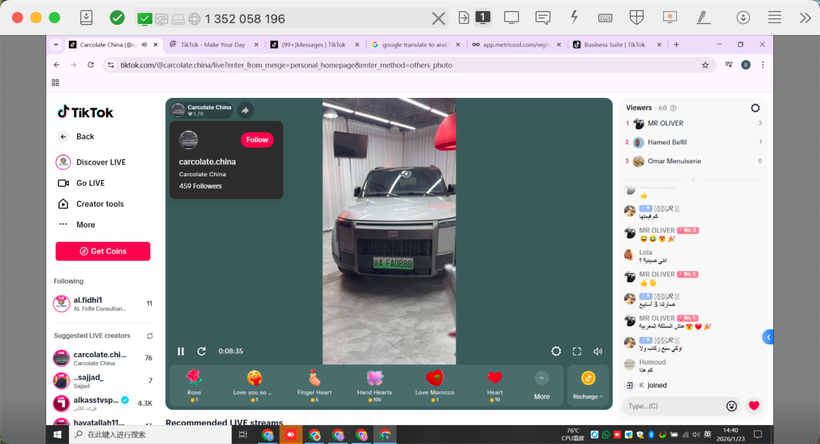The image size is (820, 444).
Task: Pause the live video
Action: [x=181, y=351]
